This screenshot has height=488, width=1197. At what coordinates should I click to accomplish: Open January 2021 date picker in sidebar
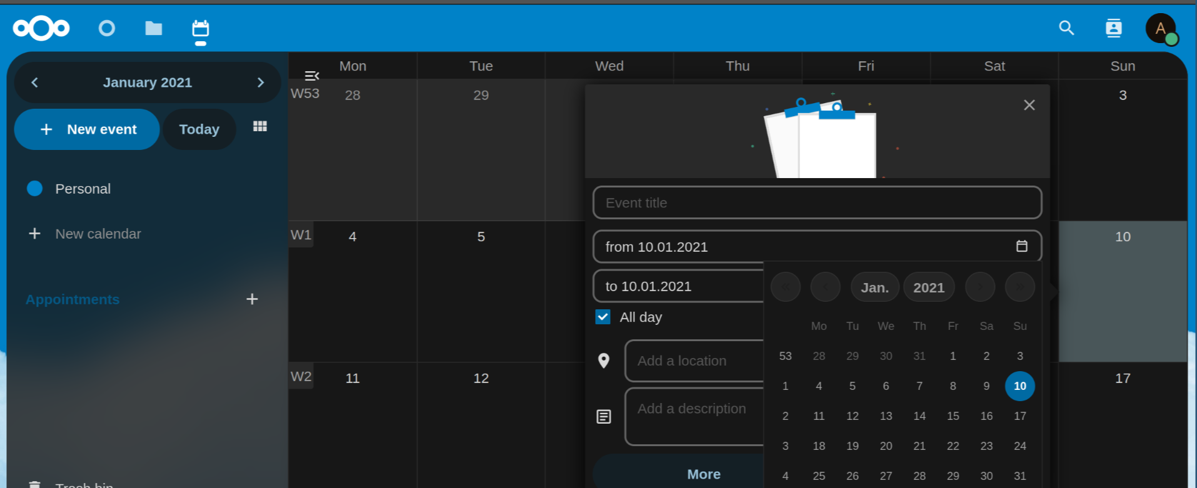click(x=148, y=82)
